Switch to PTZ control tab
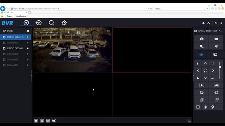This screenshot has height=126, width=225. pyautogui.click(x=201, y=55)
